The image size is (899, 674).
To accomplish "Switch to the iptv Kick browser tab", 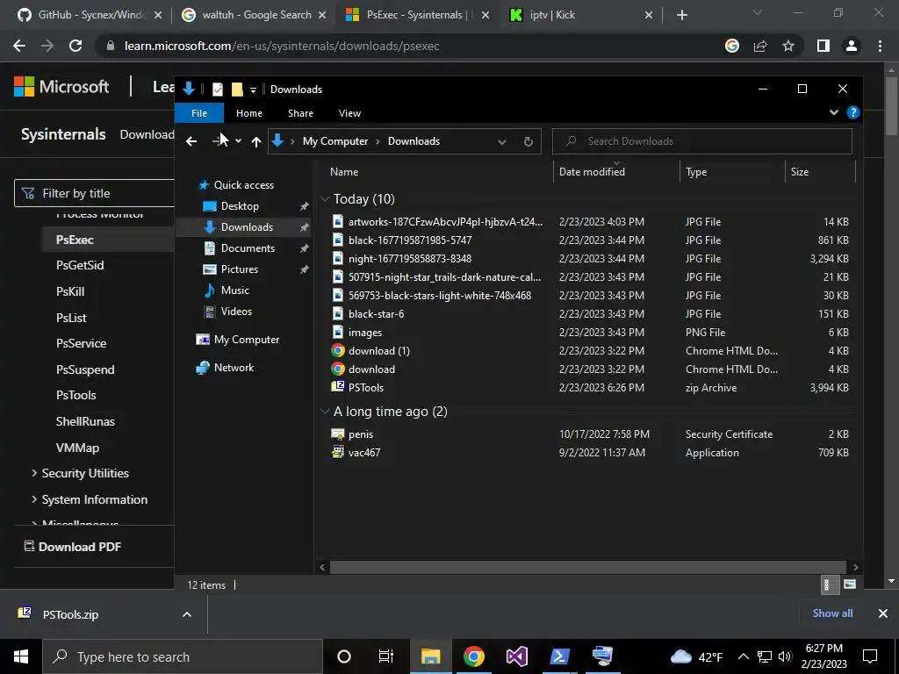I will coord(581,15).
